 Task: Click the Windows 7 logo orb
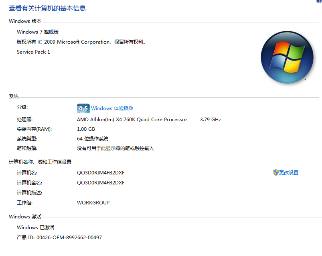[x=287, y=57]
